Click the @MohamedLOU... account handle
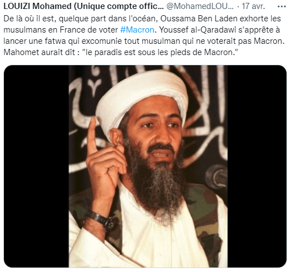This screenshot has height=272, width=291. click(200, 6)
